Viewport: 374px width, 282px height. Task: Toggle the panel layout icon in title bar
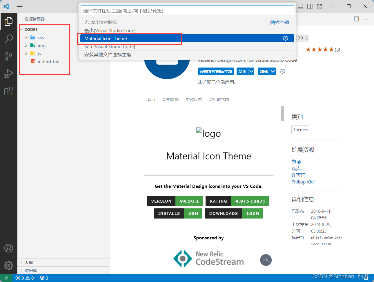click(x=301, y=6)
